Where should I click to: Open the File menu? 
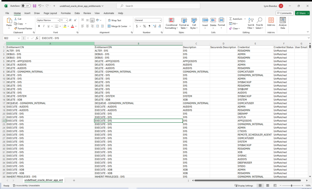click(7, 13)
